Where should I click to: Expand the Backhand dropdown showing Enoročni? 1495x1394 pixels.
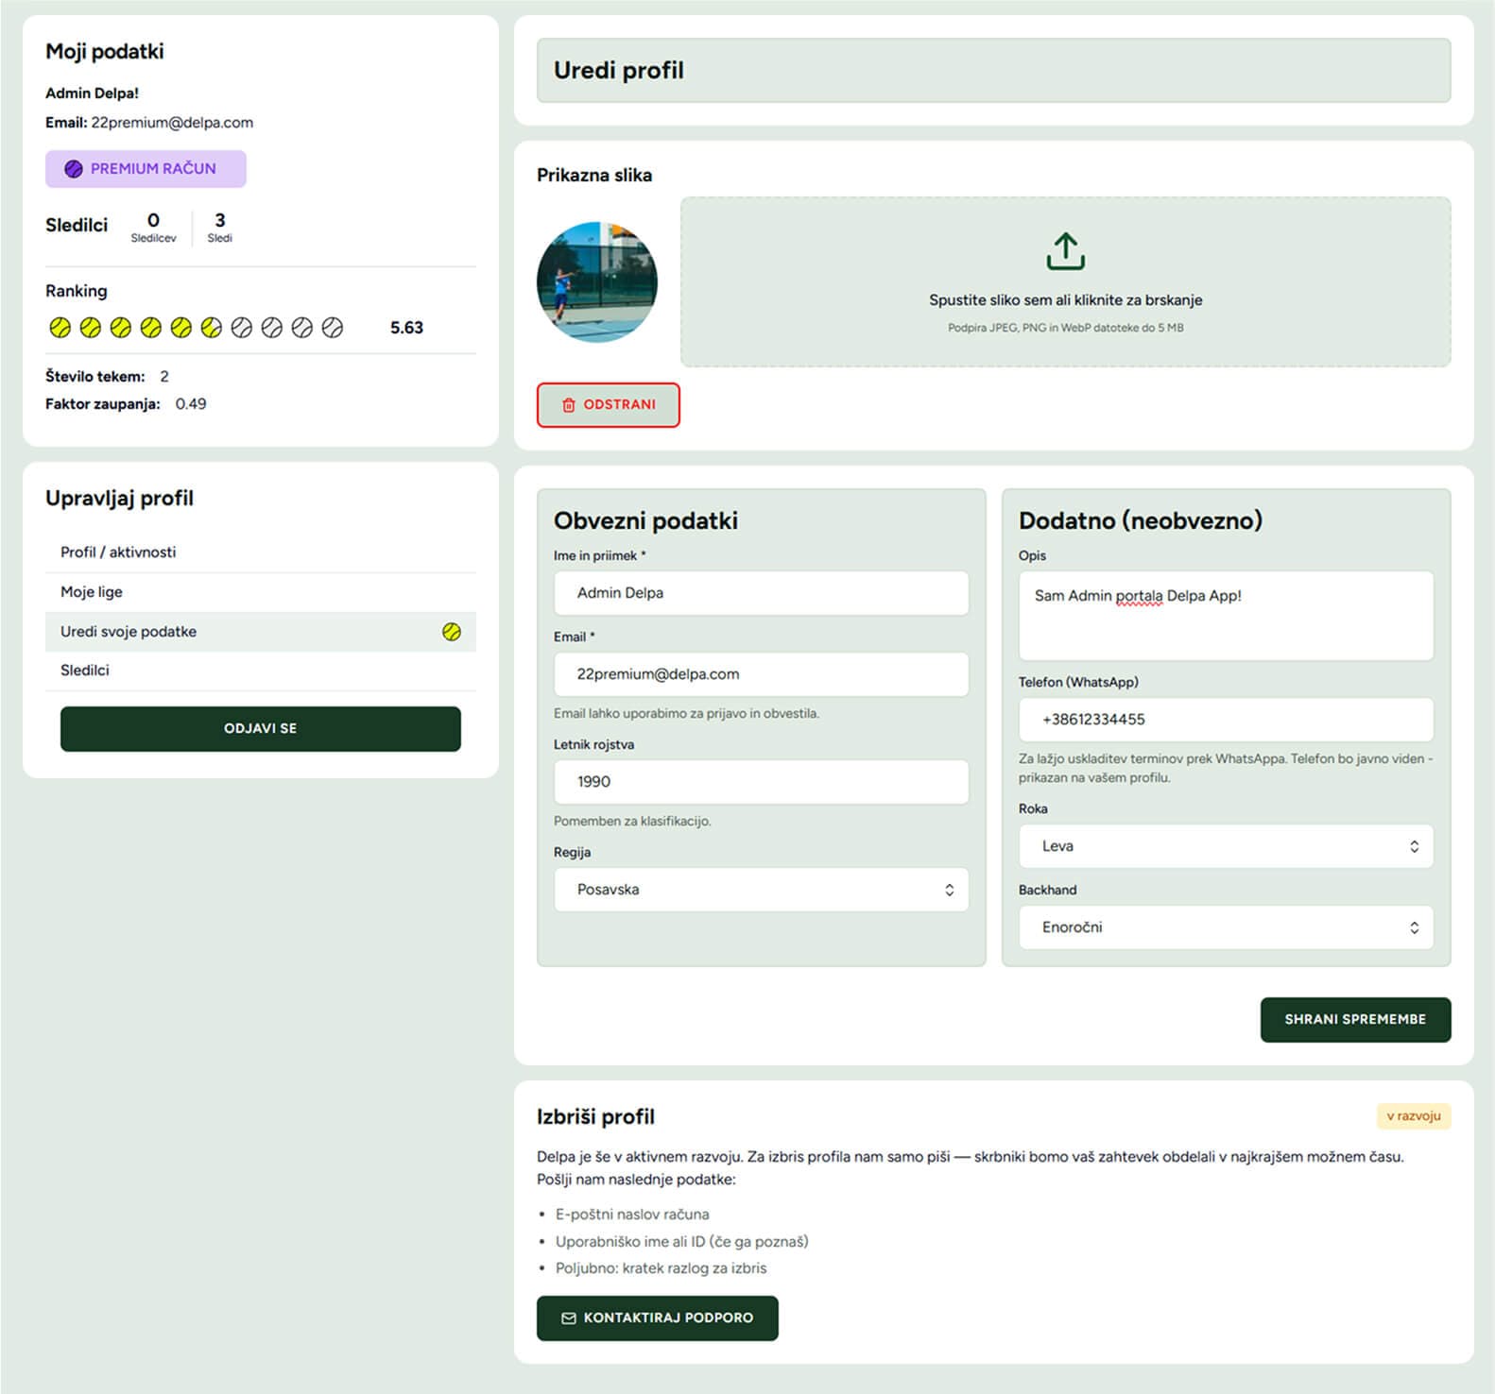pos(1226,927)
